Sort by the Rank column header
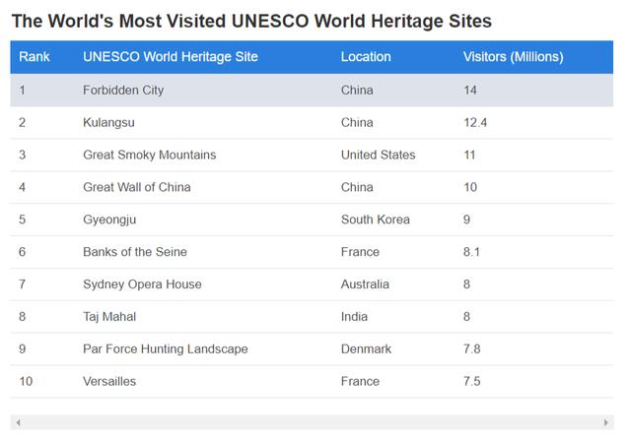 click(x=35, y=57)
